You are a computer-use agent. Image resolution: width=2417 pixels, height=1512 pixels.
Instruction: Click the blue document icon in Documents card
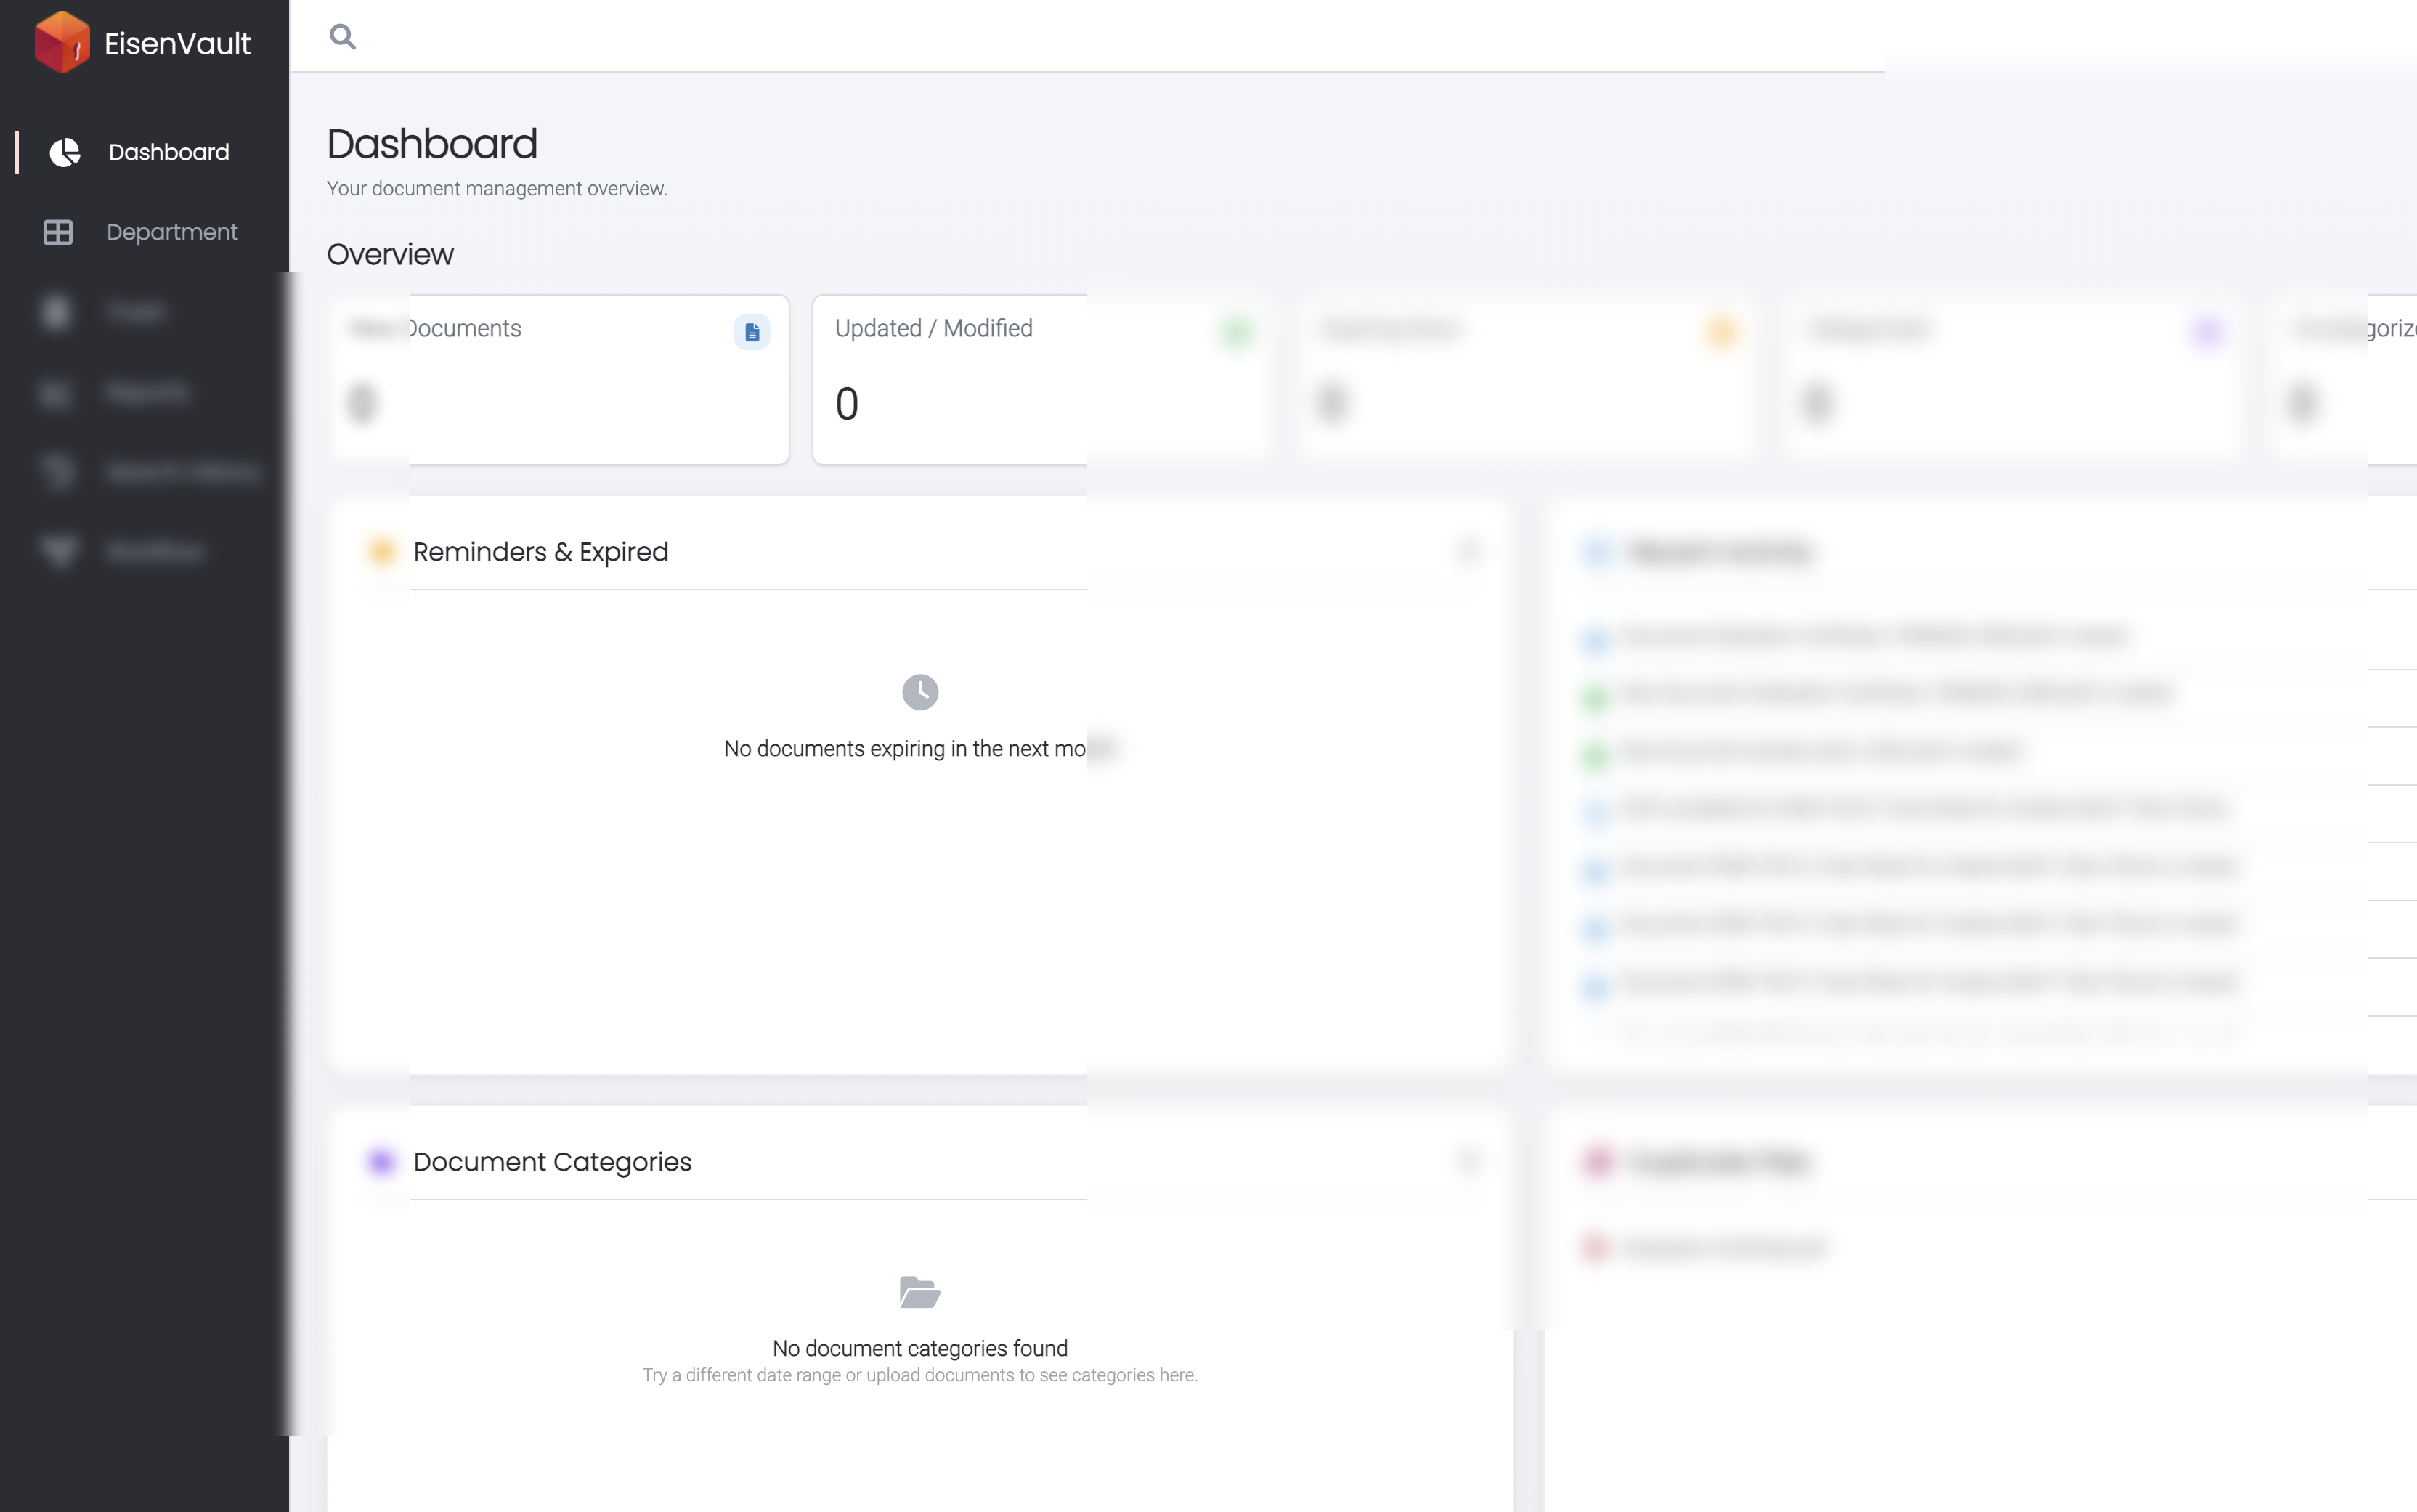pyautogui.click(x=752, y=332)
